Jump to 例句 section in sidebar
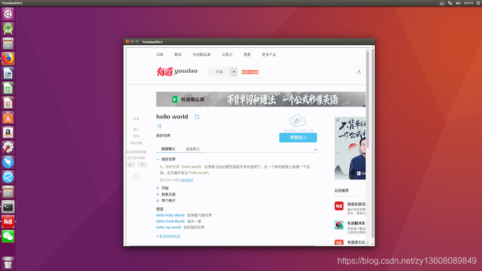 136,136
